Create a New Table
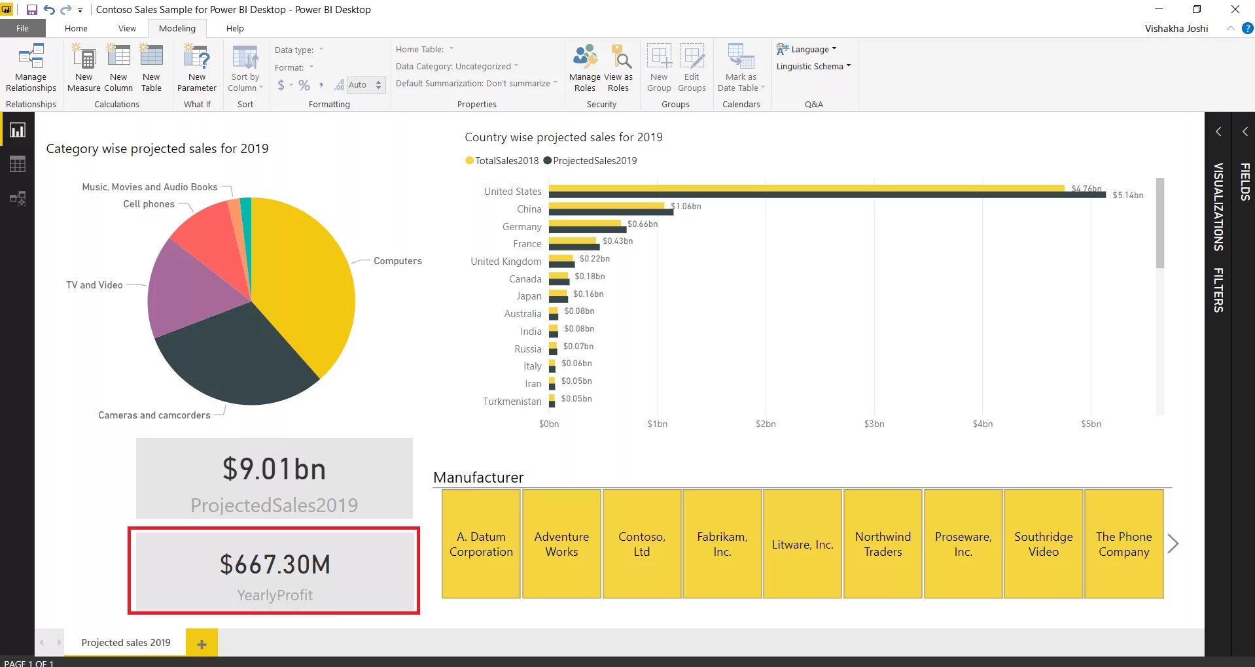Screen dimensions: 1255x667 151,68
